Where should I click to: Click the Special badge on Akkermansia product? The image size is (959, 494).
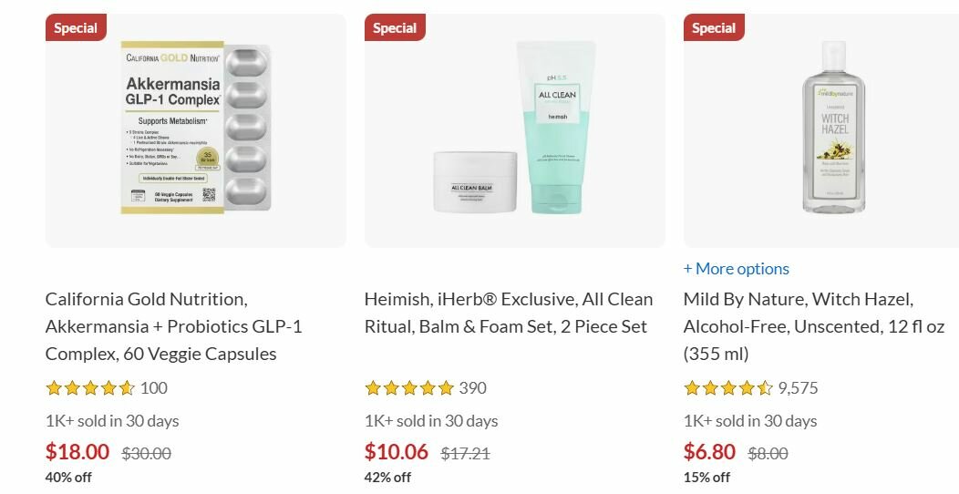coord(76,28)
